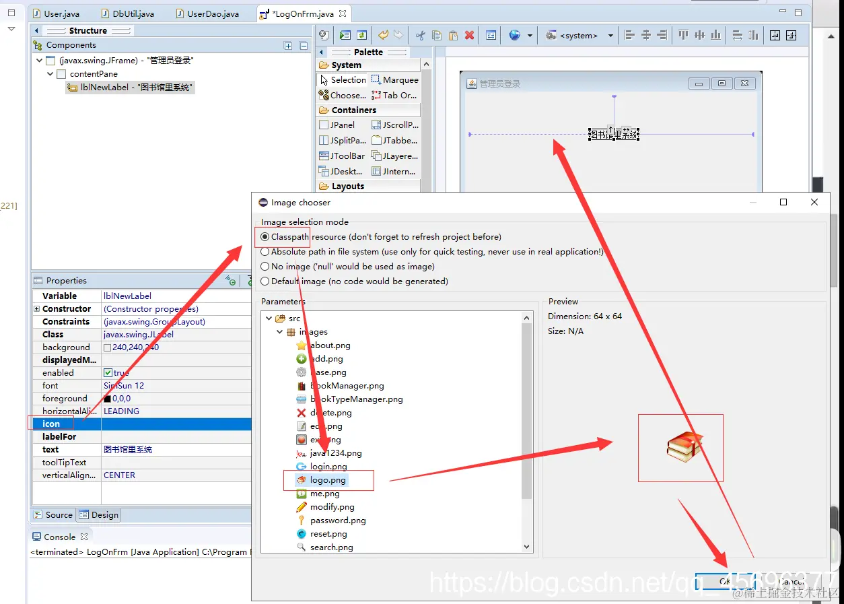Select logo.png in the image list
844x604 pixels.
(x=322, y=480)
